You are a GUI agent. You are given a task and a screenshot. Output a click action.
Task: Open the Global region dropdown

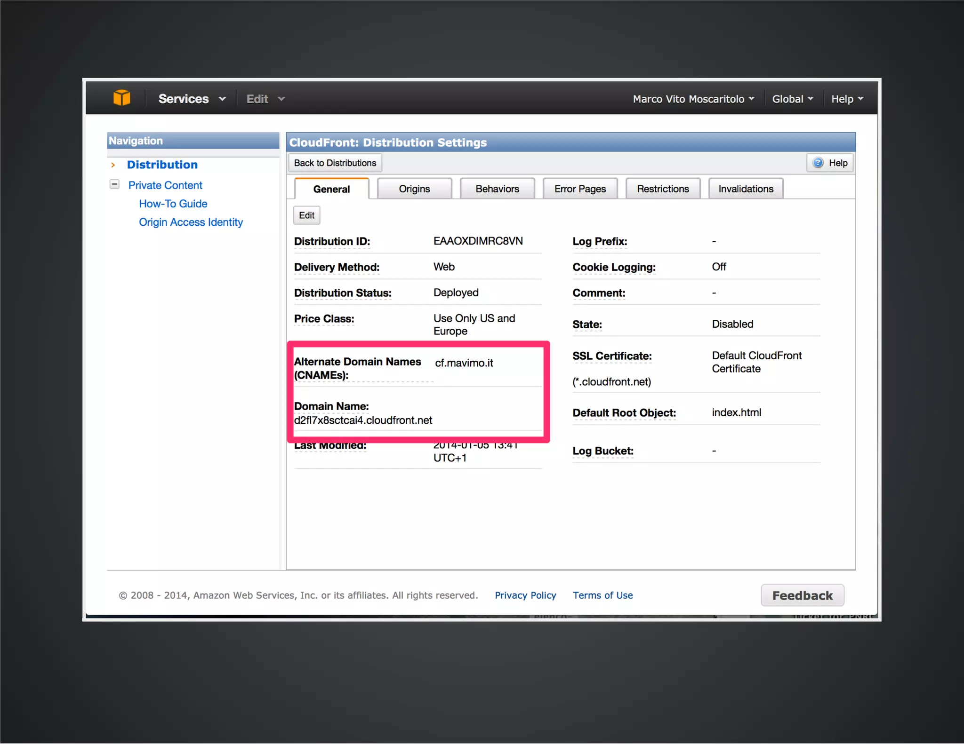[x=792, y=99]
